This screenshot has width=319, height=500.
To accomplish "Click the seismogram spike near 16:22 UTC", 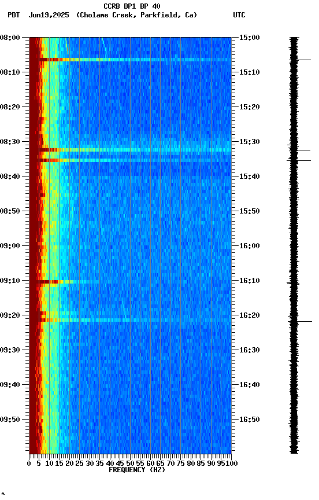I will point(300,321).
